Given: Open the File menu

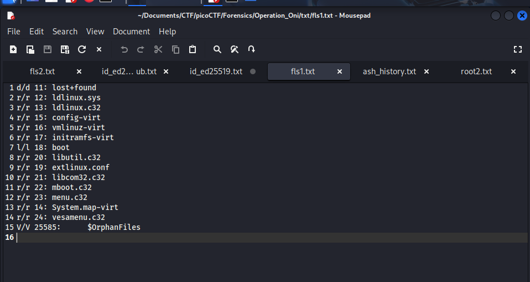Looking at the screenshot, I should (x=14, y=32).
